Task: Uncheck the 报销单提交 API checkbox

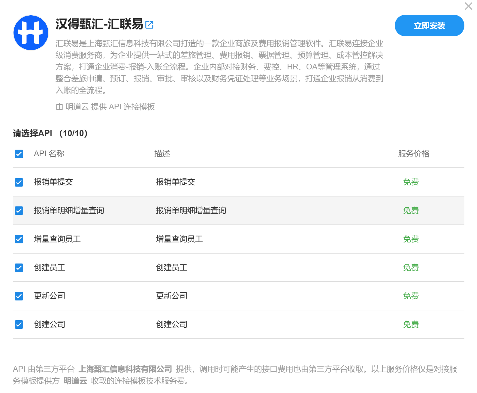Action: point(19,182)
